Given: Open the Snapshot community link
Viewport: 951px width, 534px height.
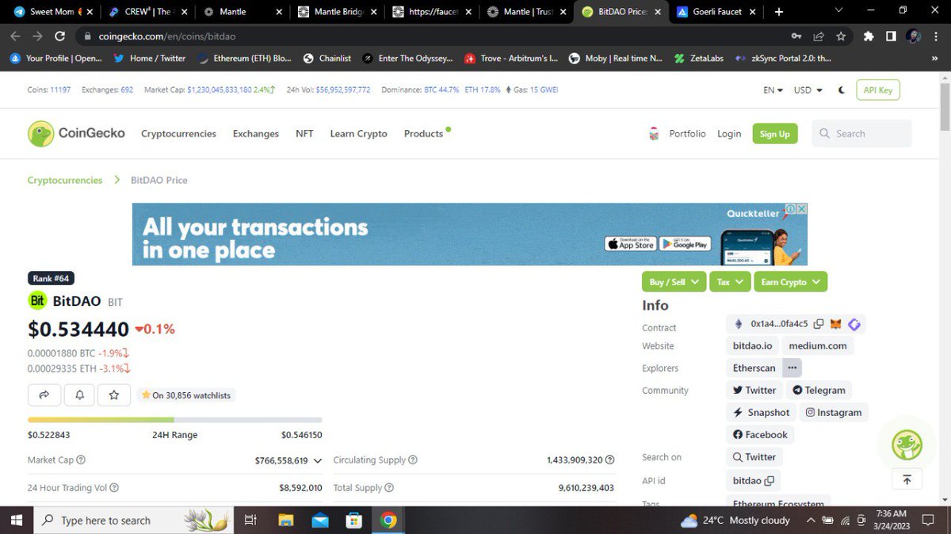Looking at the screenshot, I should (x=761, y=412).
